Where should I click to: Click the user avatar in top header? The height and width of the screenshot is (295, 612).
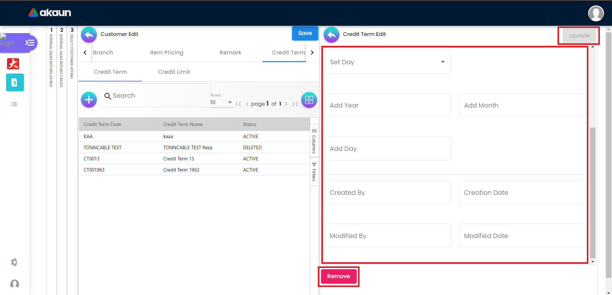pos(595,13)
